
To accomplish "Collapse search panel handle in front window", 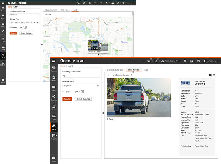I will pyautogui.click(x=103, y=113).
